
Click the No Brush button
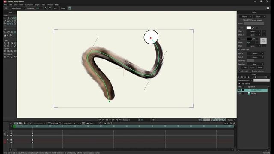(x=264, y=41)
